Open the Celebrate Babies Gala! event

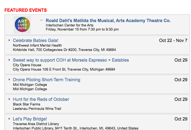(36, 40)
